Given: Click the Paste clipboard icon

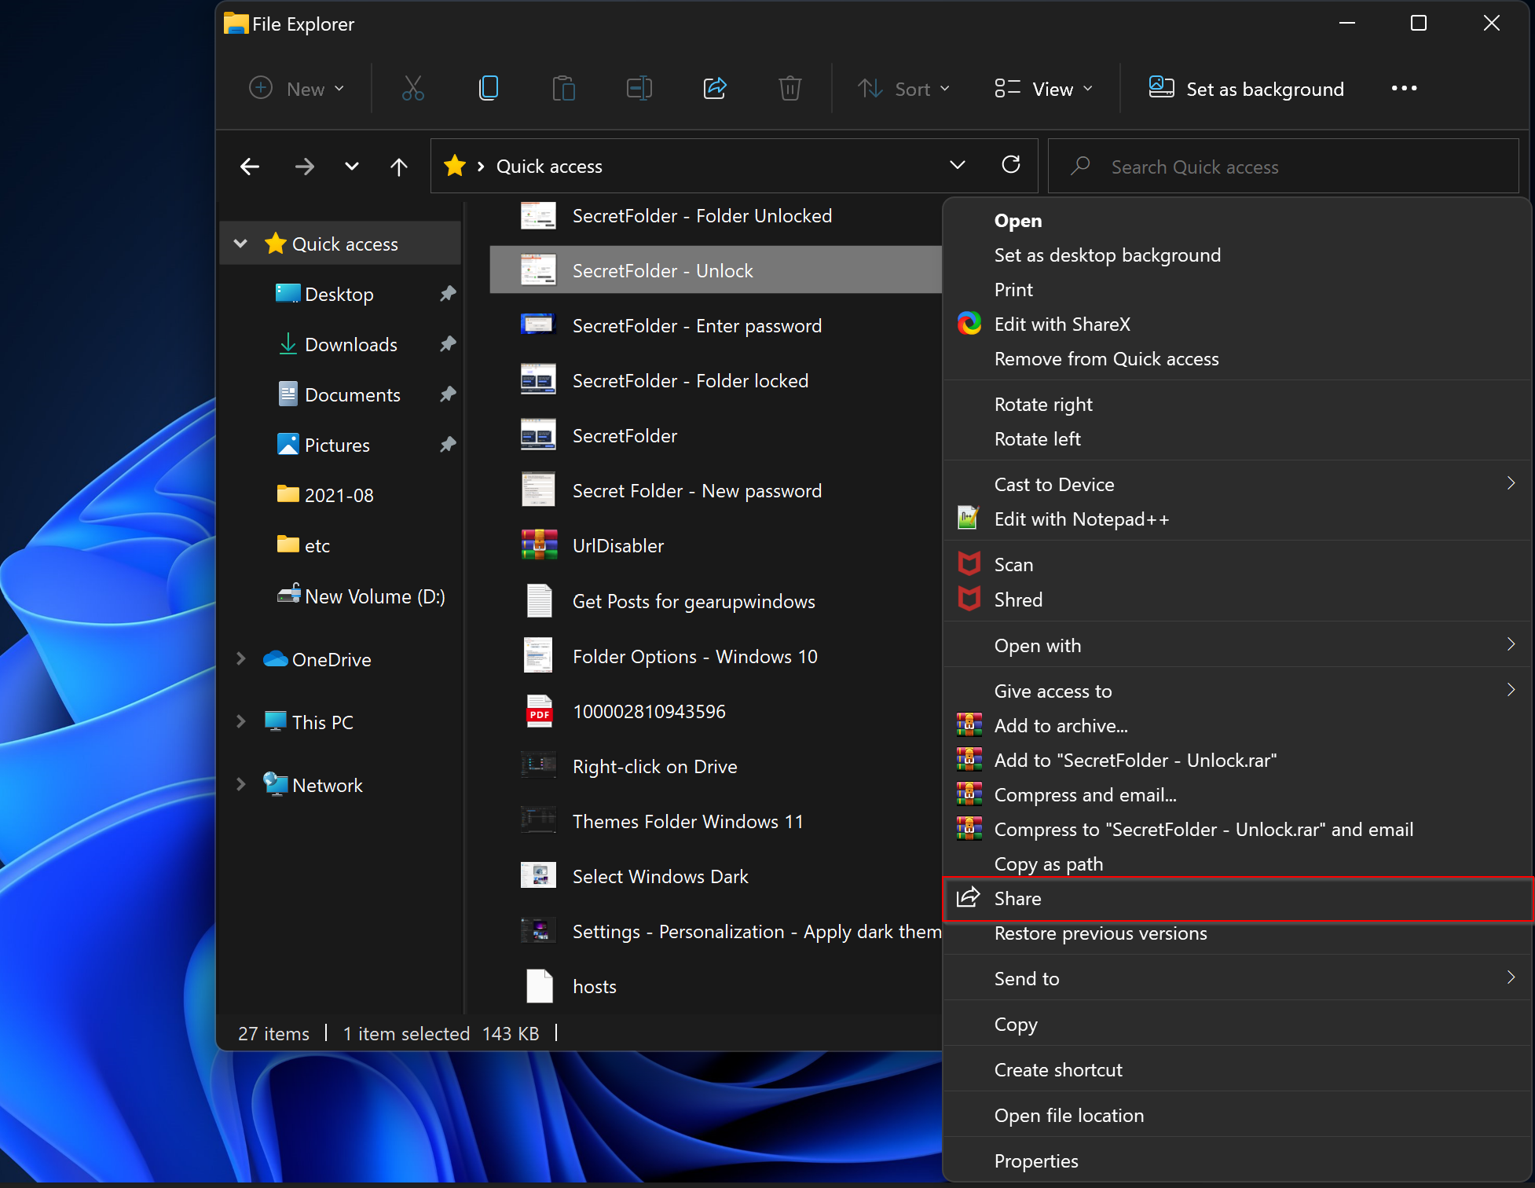Looking at the screenshot, I should tap(563, 88).
